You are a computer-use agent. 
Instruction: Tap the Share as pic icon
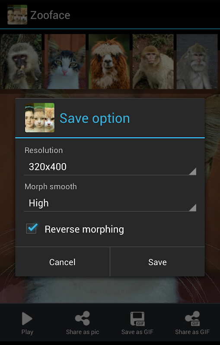(83, 318)
